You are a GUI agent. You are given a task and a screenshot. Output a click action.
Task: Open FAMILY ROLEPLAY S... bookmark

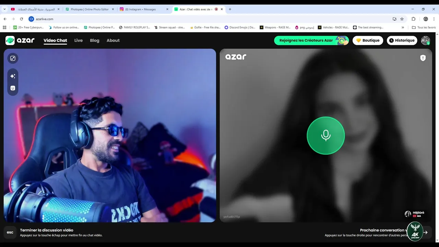[x=134, y=27]
